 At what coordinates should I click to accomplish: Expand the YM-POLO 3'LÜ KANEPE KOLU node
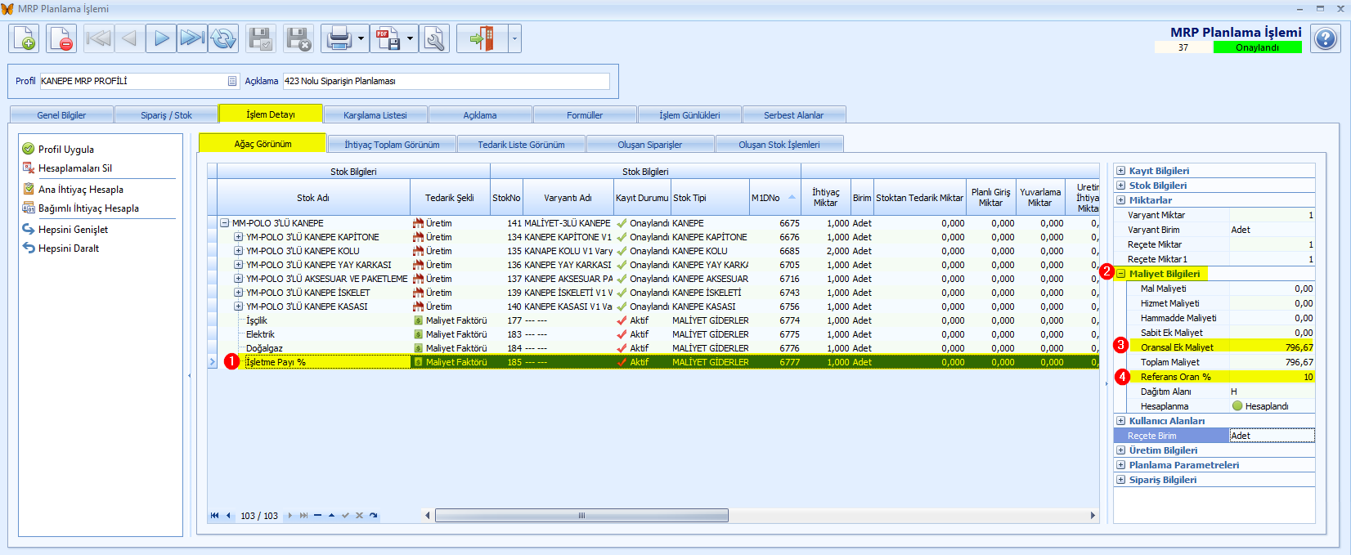point(238,251)
